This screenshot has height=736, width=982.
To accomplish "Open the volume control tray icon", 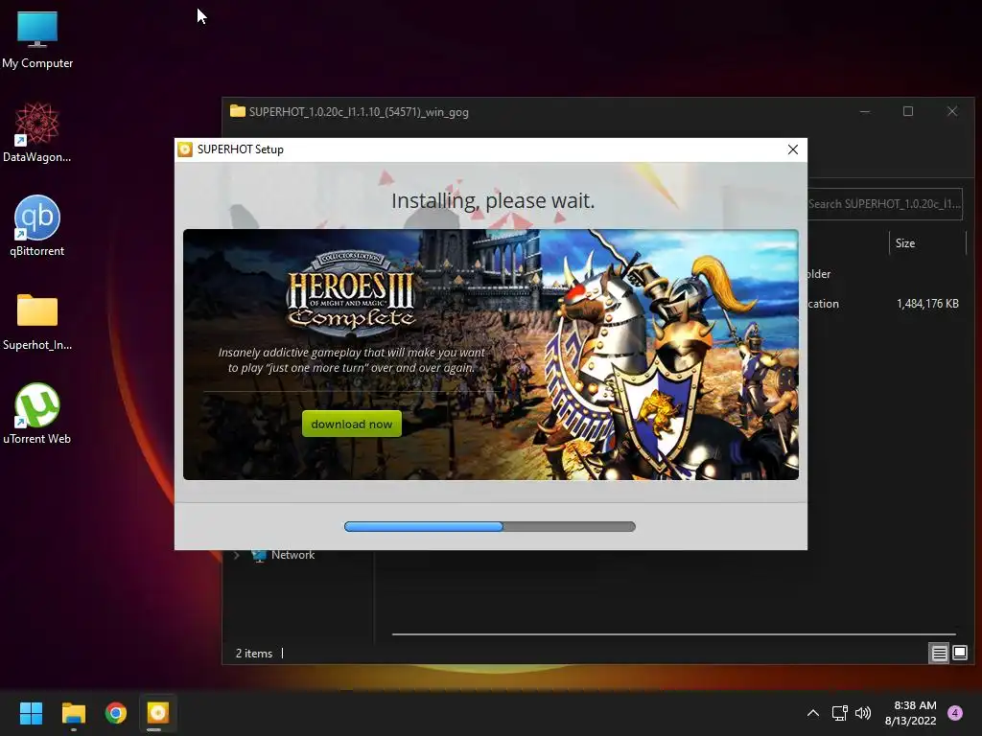I will click(863, 713).
